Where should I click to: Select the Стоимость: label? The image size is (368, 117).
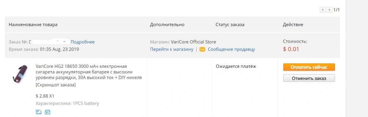pos(295,41)
